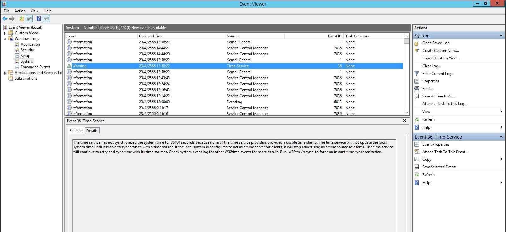Click the Open Saved Log folder icon
506x232 pixels.
click(x=417, y=43)
